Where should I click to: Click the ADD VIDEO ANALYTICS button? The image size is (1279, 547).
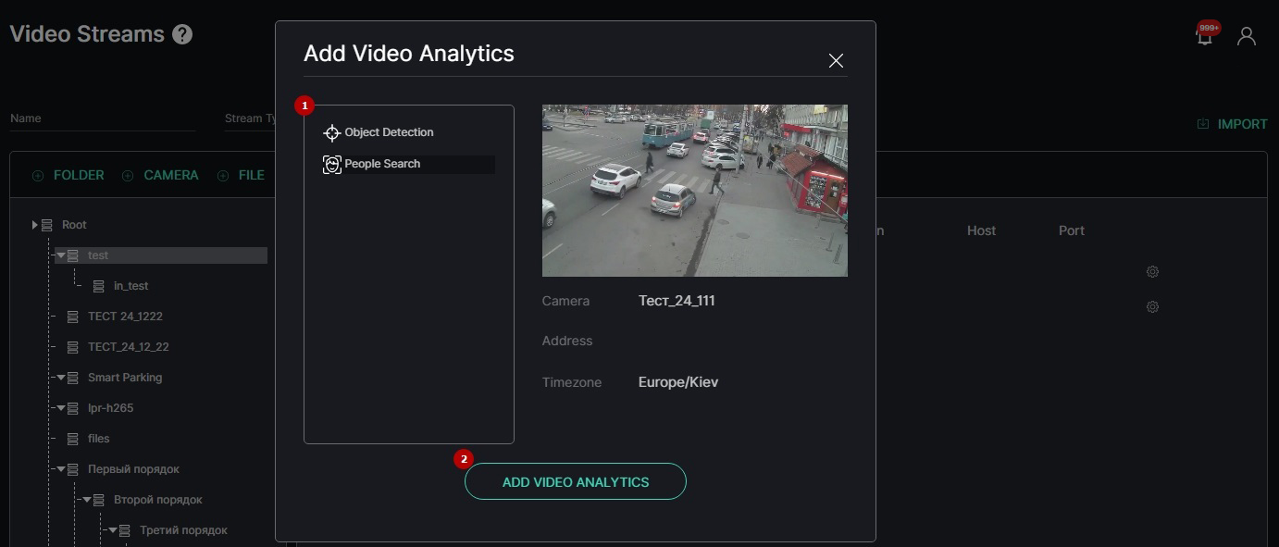coord(576,481)
